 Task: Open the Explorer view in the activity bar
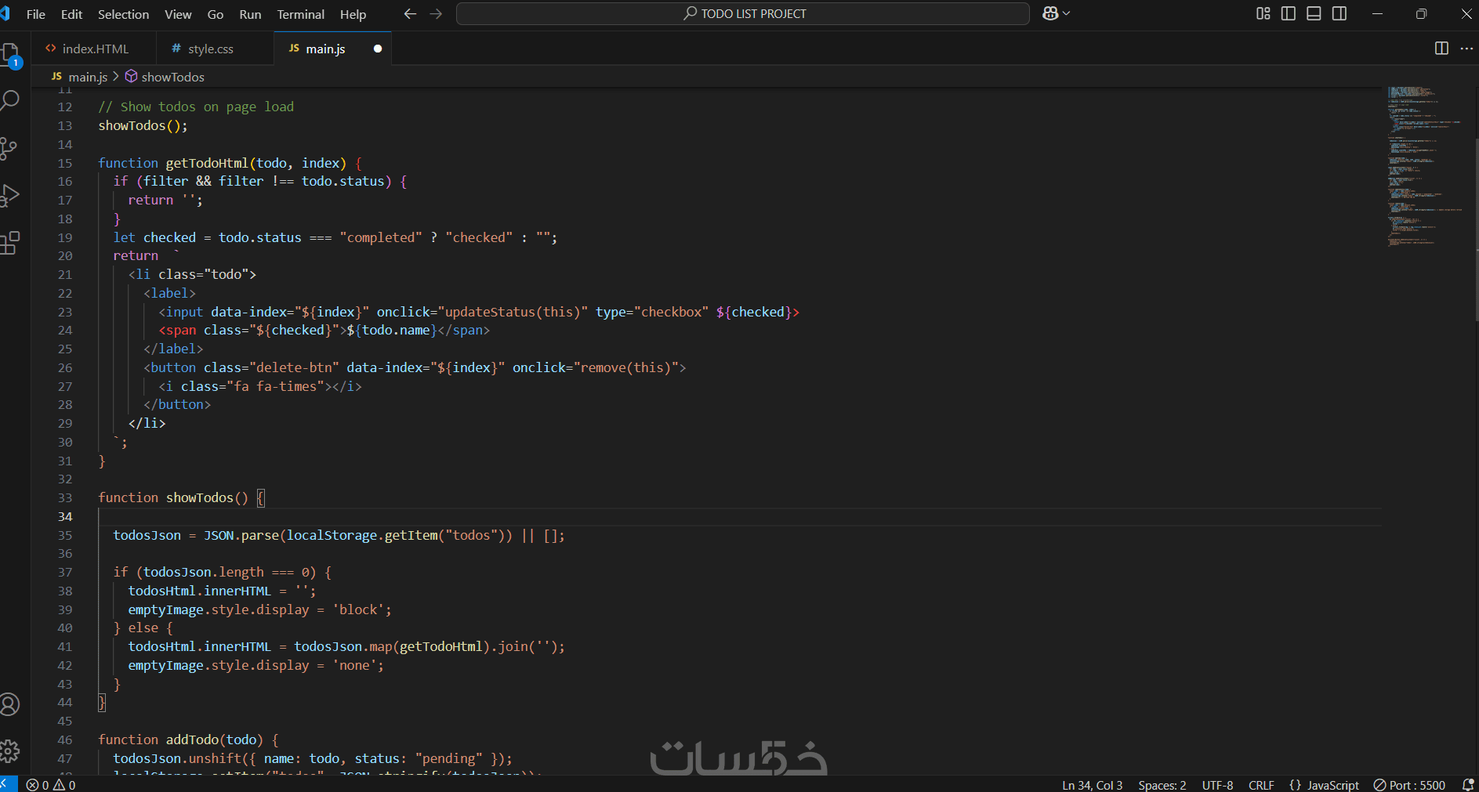pyautogui.click(x=9, y=55)
